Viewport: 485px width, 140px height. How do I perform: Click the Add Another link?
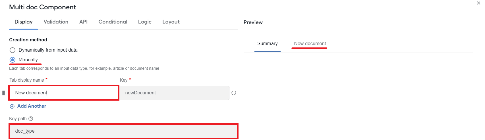pos(32,106)
